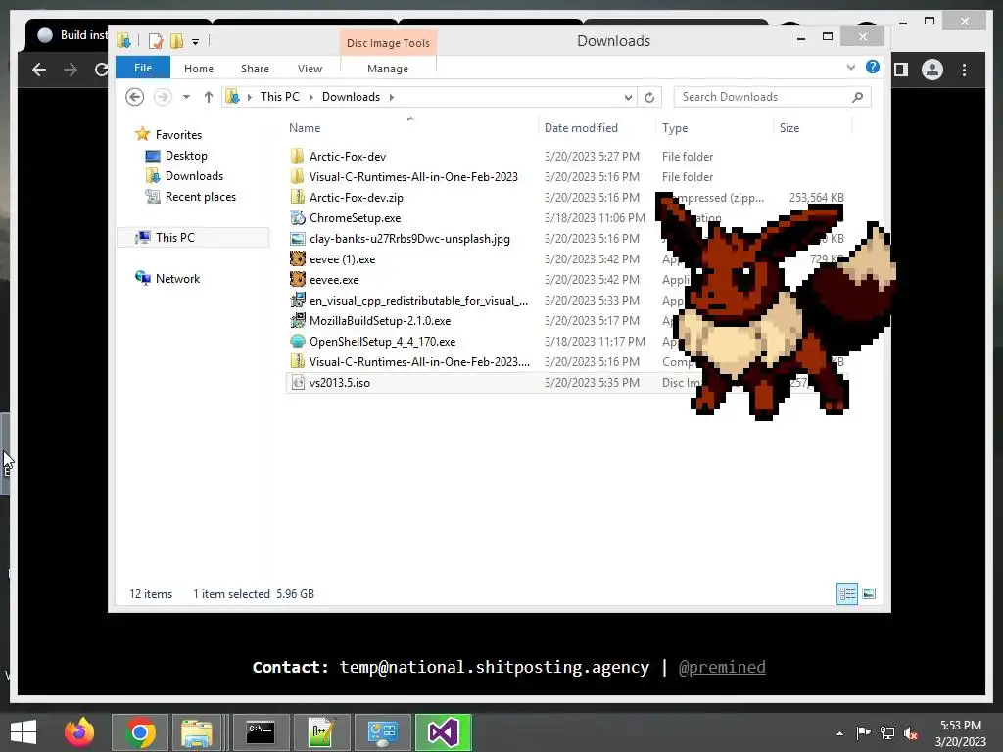Image resolution: width=1003 pixels, height=752 pixels.
Task: Select the ChromeSetup.exe file icon
Action: (x=297, y=218)
